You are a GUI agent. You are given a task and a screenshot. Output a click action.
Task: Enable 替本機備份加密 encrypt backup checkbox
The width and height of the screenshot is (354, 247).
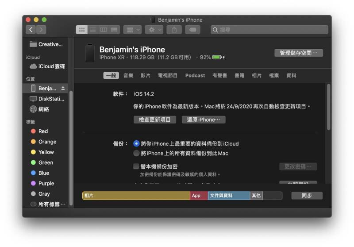point(136,166)
